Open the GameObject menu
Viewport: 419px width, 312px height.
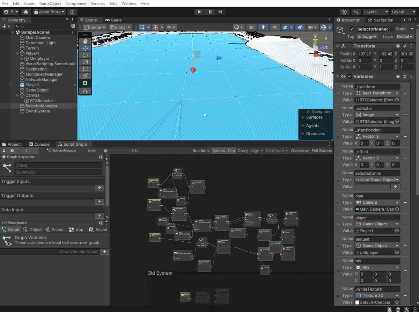tap(50, 3)
